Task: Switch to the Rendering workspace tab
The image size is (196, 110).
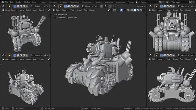Action: click(120, 2)
